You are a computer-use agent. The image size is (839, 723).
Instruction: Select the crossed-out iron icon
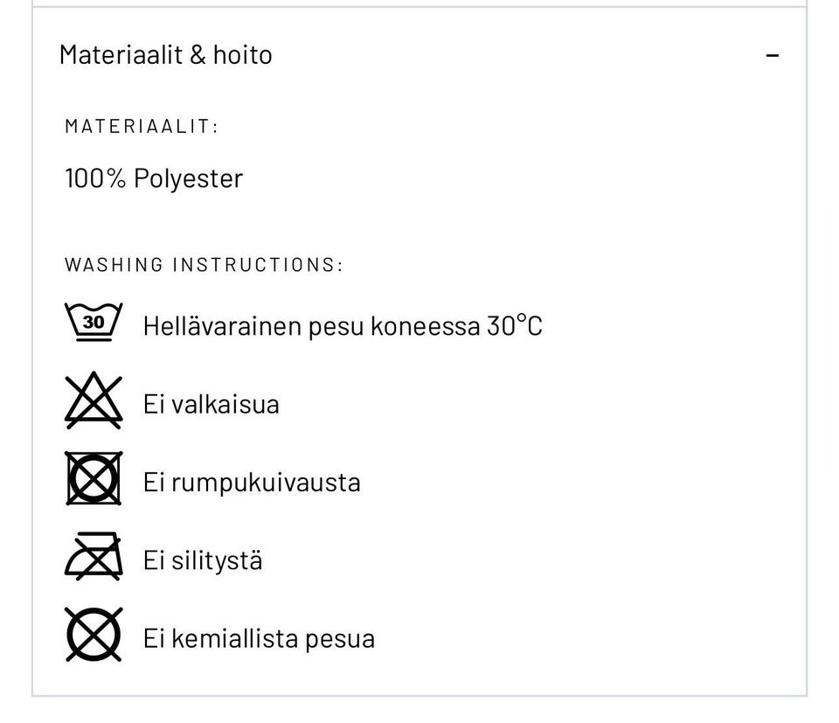pos(93,556)
